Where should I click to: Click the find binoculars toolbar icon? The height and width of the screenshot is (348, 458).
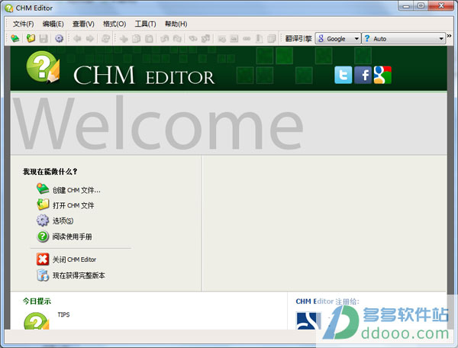(x=193, y=38)
